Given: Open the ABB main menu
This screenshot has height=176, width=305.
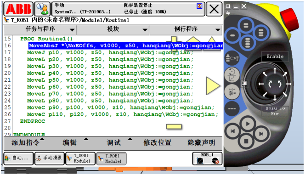Looking at the screenshot, I should 18,9.
